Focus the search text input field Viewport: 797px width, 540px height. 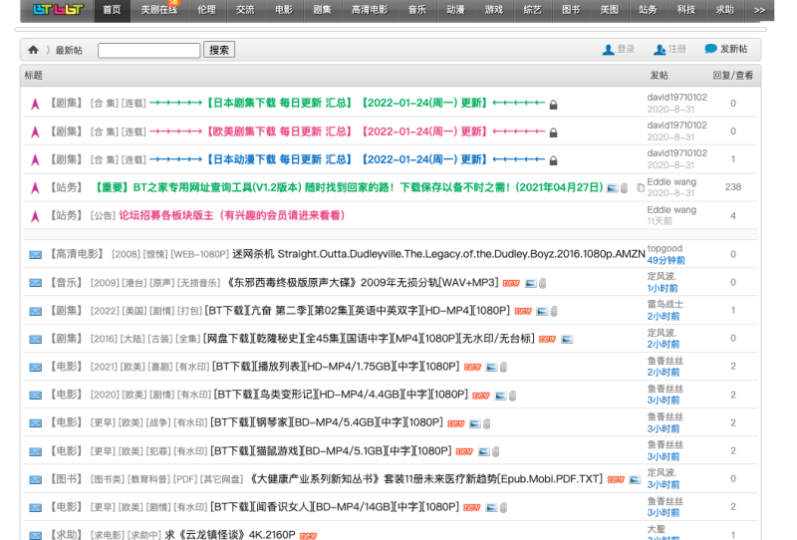coord(149,50)
